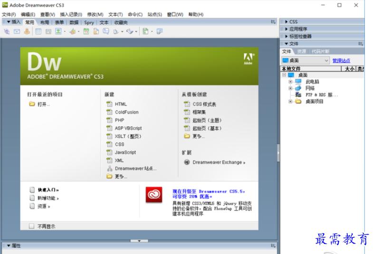Image resolution: width=373 pixels, height=254 pixels.
Task: Click the Adobe logo on banner
Action: click(x=249, y=59)
